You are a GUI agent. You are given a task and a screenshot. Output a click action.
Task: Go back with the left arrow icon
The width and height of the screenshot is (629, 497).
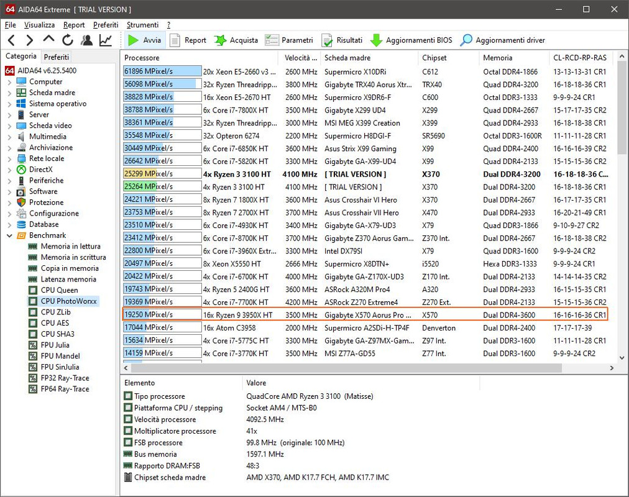(x=11, y=40)
